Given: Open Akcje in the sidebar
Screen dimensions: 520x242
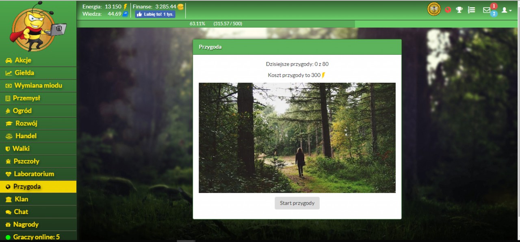Looking at the screenshot, I should coord(38,60).
